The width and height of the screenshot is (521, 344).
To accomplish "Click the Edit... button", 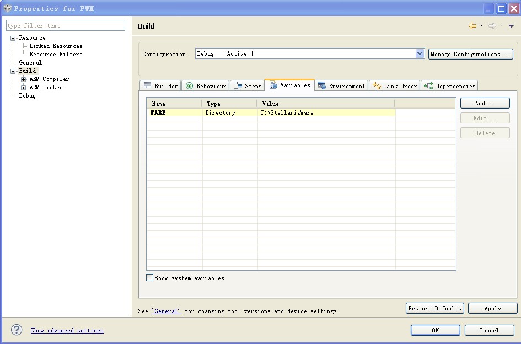I will click(485, 118).
